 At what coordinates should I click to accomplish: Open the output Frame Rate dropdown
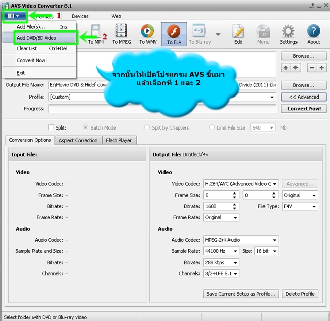pos(221,218)
